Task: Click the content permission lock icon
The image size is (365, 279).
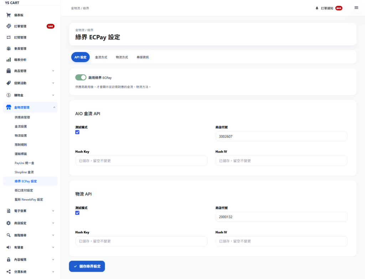Action: 9,259
